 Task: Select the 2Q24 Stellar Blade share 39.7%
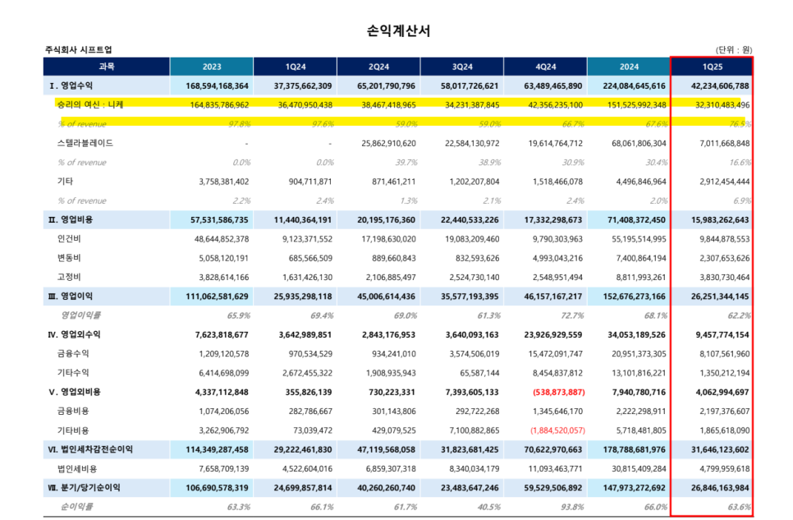(406, 163)
